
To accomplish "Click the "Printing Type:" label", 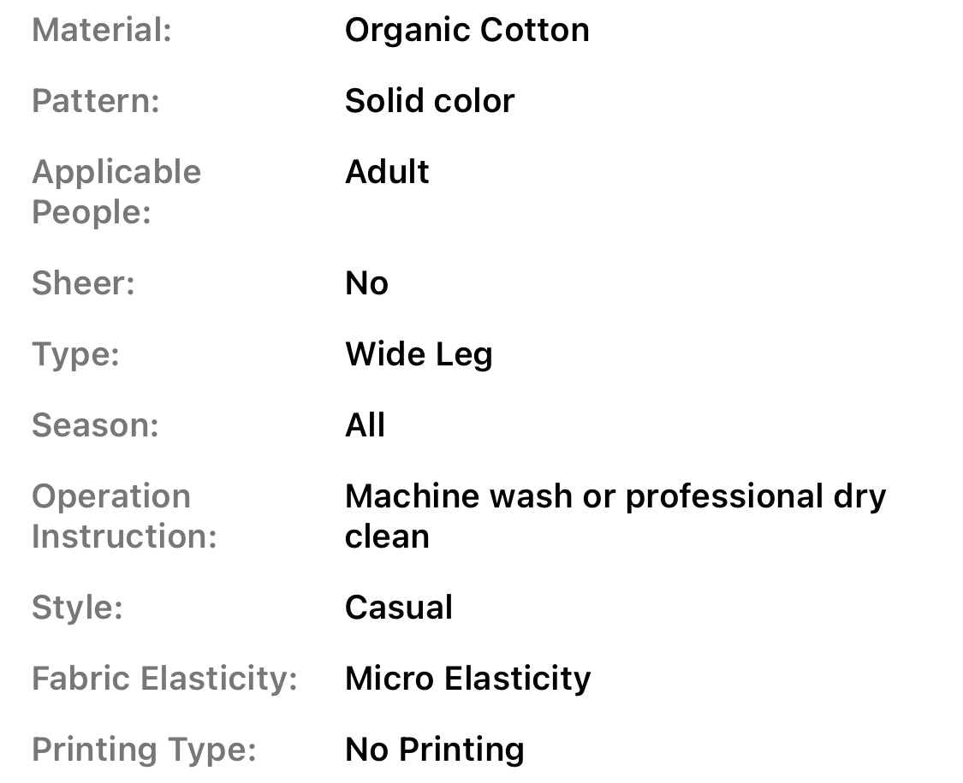I will [144, 750].
